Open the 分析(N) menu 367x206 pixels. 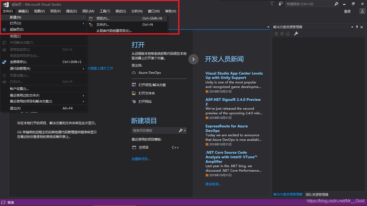137,11
